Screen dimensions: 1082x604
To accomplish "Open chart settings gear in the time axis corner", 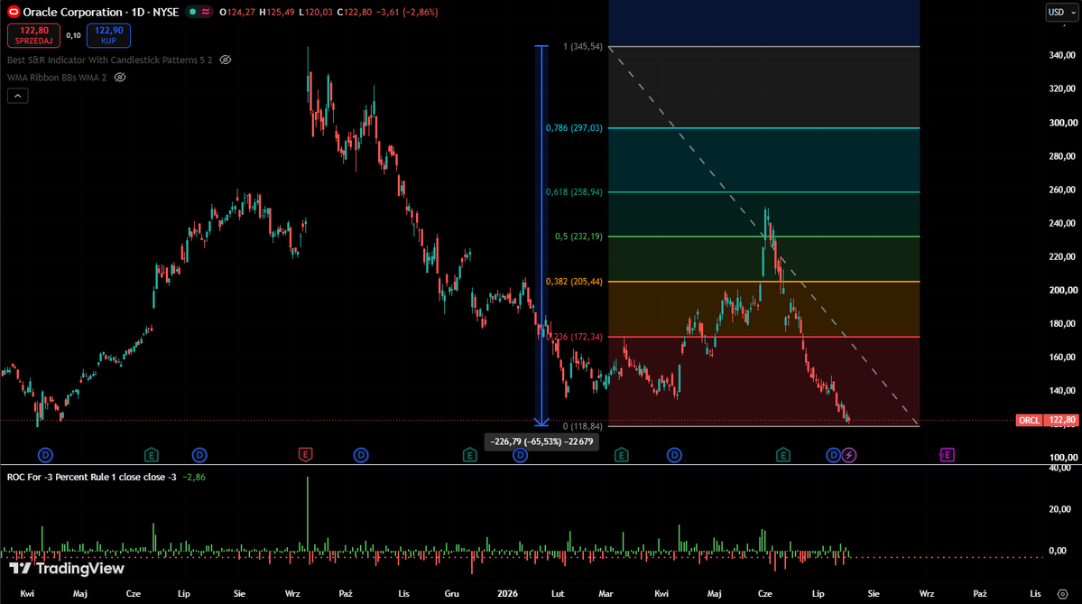I will [1063, 594].
